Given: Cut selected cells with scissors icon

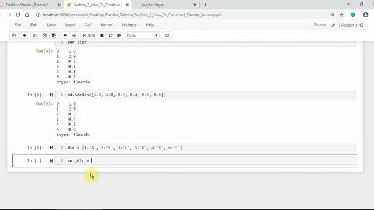Looking at the screenshot, I should point(35,36).
